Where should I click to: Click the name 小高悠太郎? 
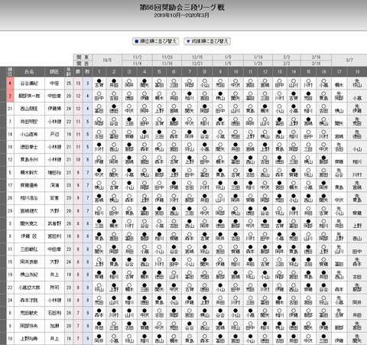(29, 288)
